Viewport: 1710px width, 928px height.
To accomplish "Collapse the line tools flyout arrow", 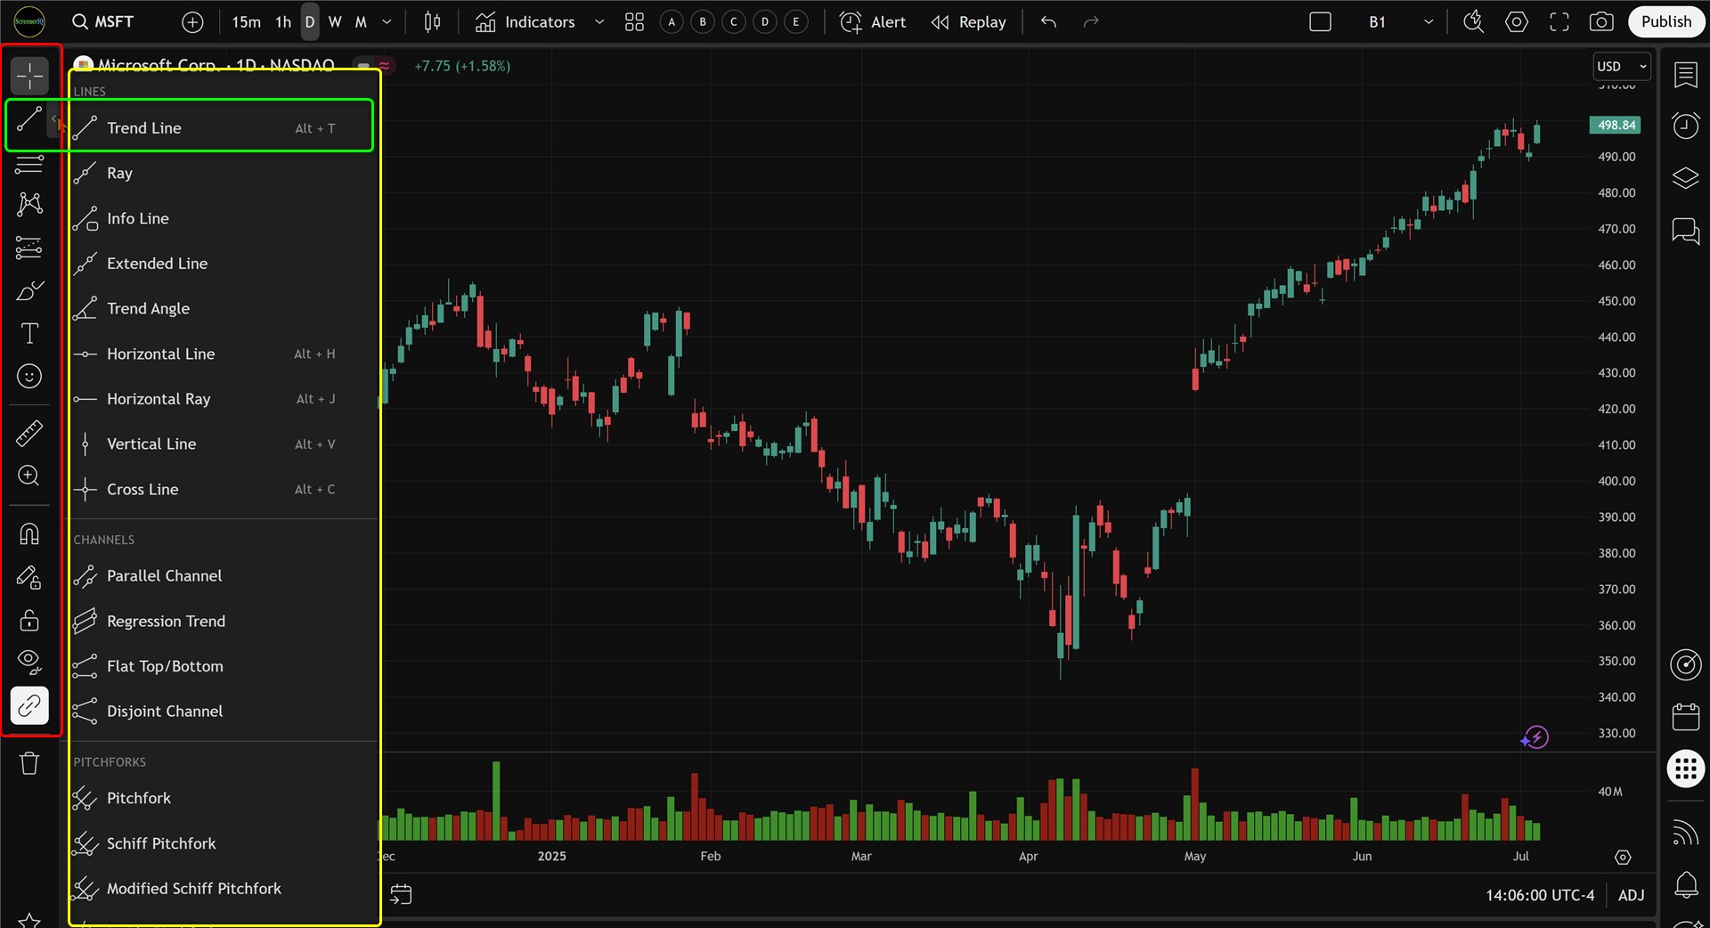I will [54, 118].
